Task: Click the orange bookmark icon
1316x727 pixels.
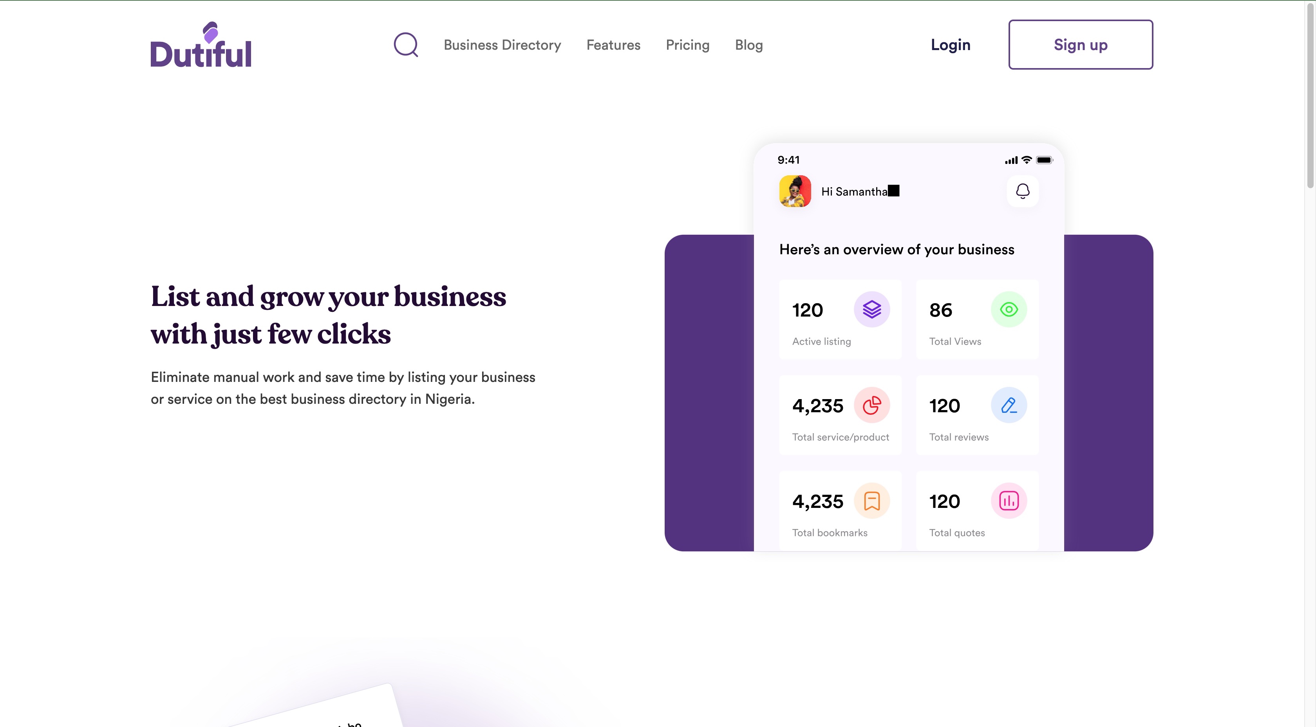Action: [x=871, y=501]
